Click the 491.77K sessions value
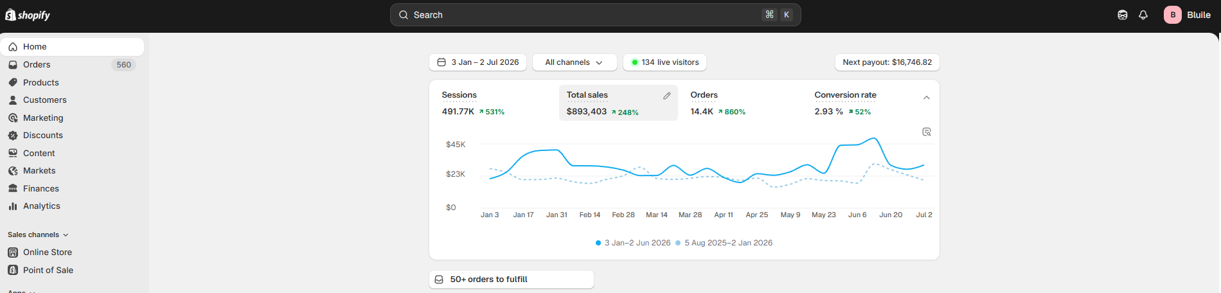Screen dimensions: 1221x293 click(x=458, y=112)
